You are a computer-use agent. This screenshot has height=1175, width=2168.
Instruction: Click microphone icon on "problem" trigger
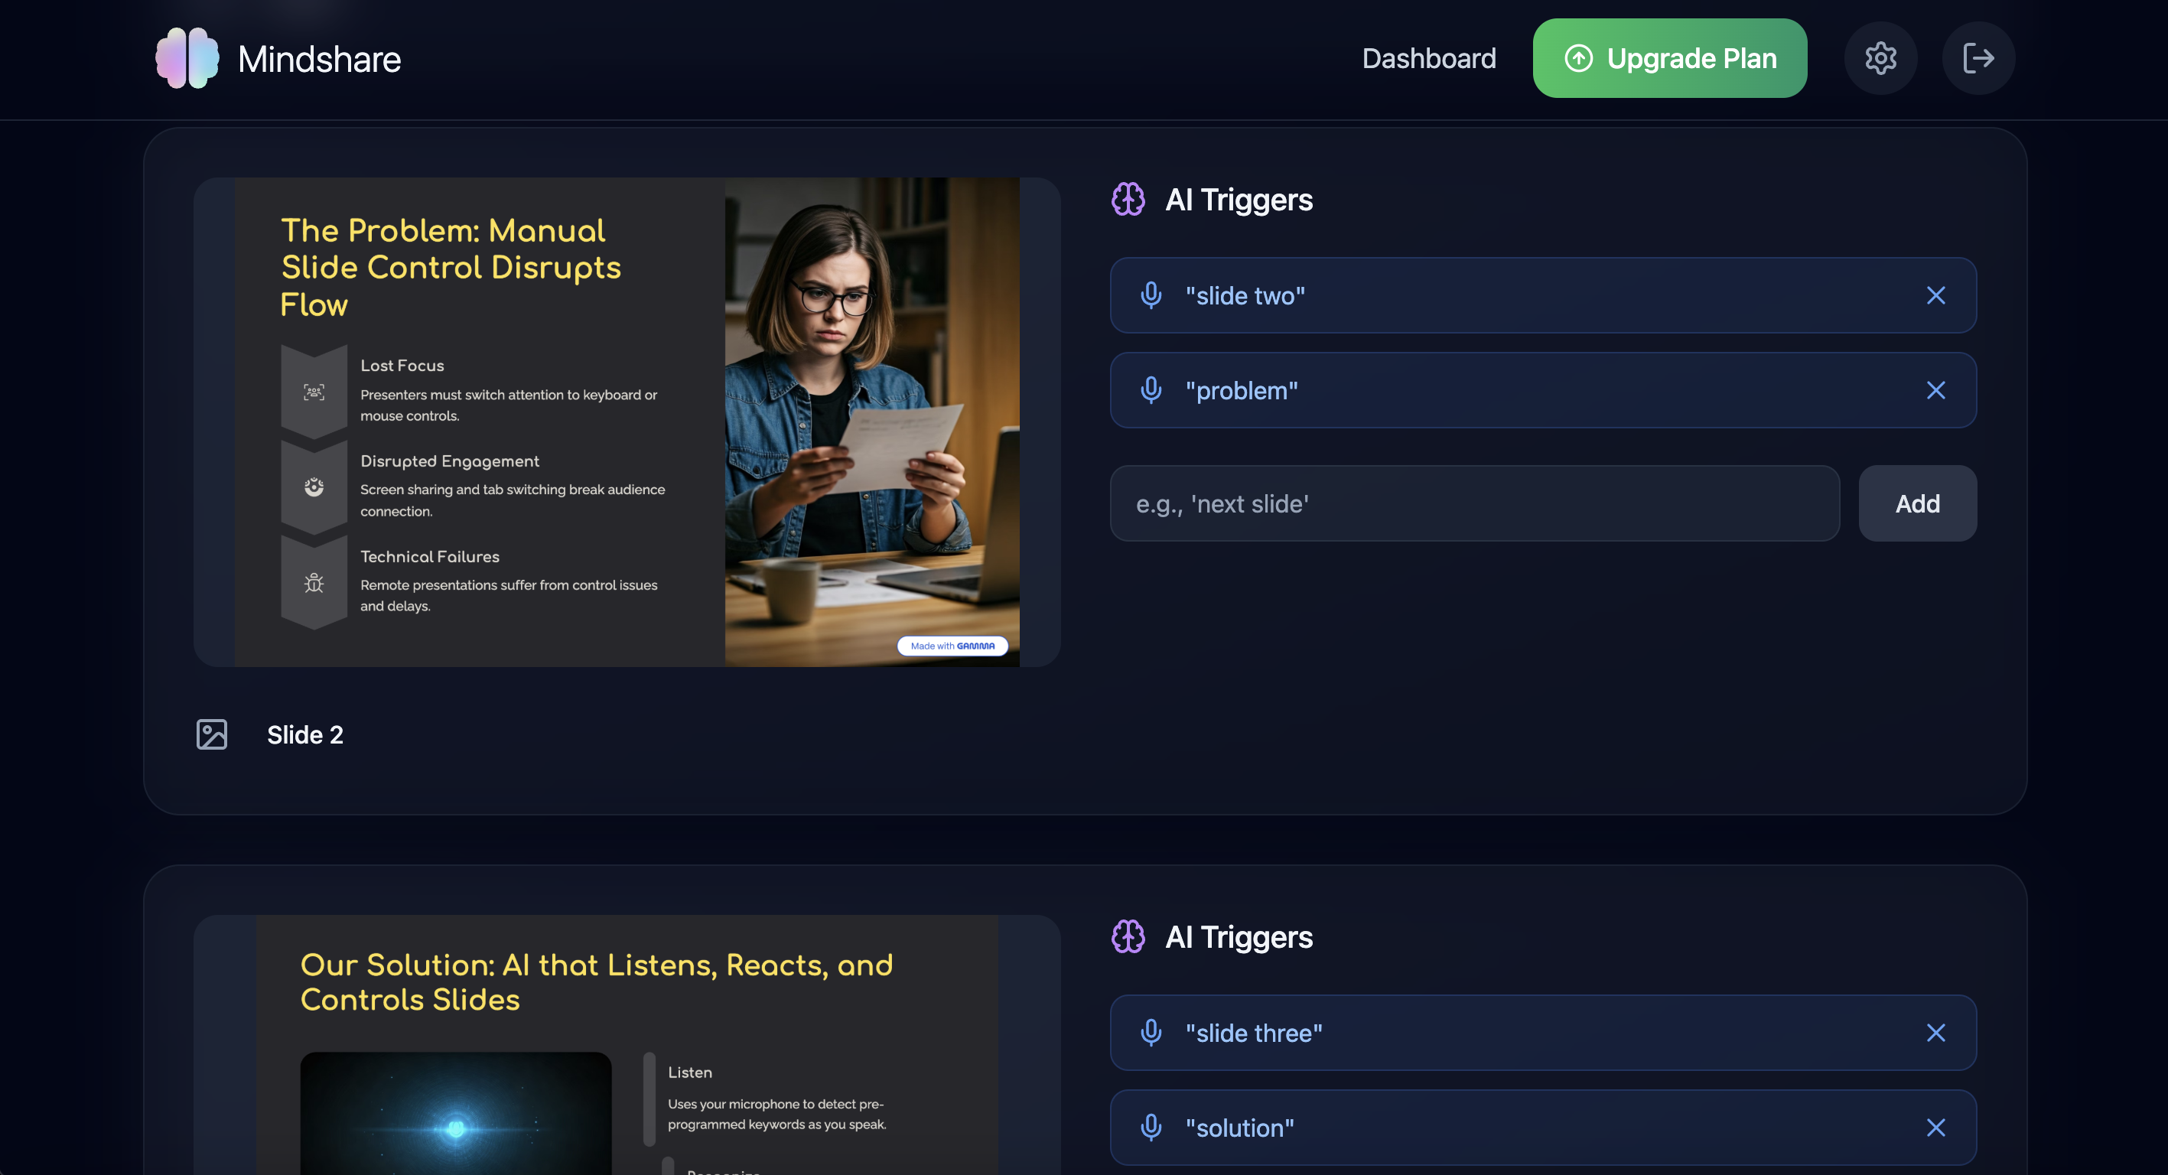[1151, 391]
